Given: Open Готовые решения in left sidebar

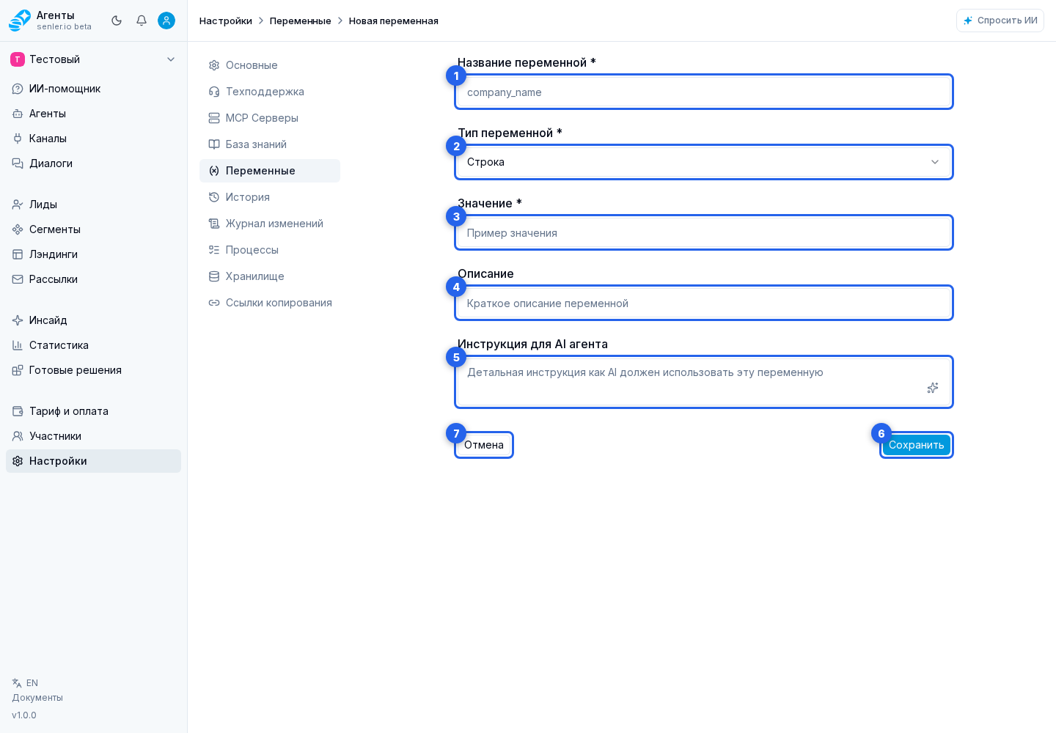Looking at the screenshot, I should point(93,370).
